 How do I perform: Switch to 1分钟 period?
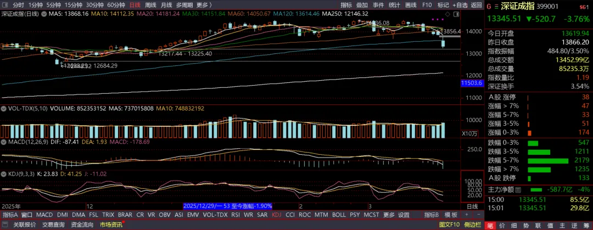(36, 5)
